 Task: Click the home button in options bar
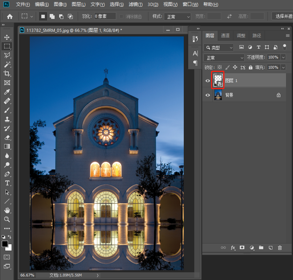[10, 16]
